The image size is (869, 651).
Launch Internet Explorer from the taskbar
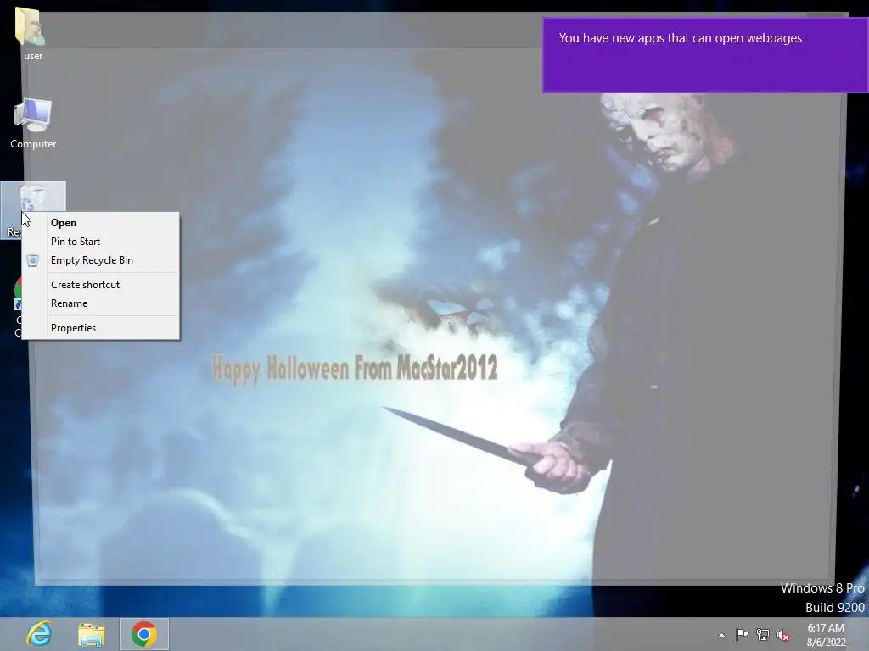pos(39,634)
